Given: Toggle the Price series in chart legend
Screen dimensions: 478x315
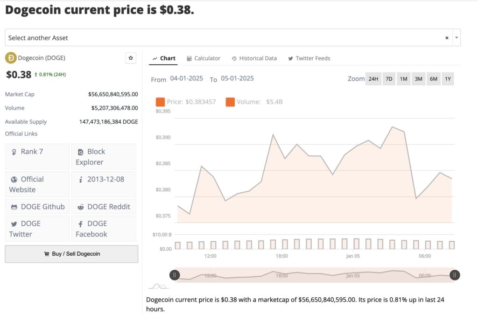Looking at the screenshot, I should 186,102.
